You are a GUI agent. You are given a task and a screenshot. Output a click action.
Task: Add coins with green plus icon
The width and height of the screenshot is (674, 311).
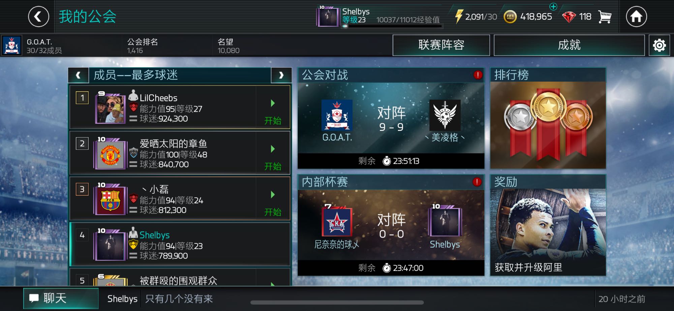pos(553,6)
